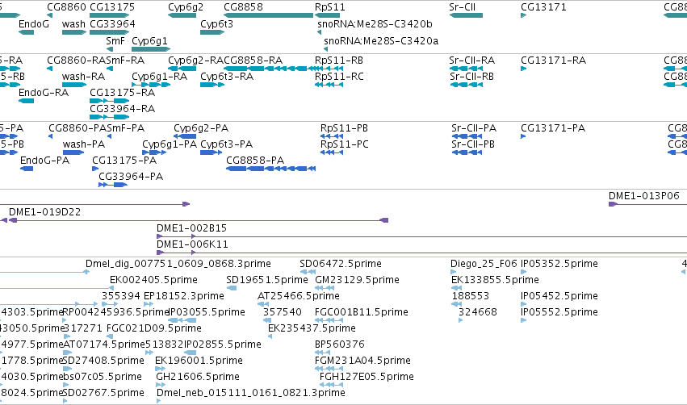The width and height of the screenshot is (687, 405).
Task: Select the Sr-CII gene arrow glyph
Action: pos(466,15)
